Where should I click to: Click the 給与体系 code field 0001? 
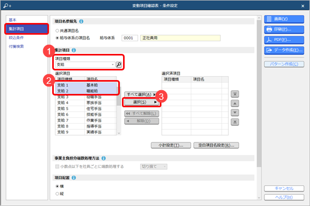(x=129, y=38)
